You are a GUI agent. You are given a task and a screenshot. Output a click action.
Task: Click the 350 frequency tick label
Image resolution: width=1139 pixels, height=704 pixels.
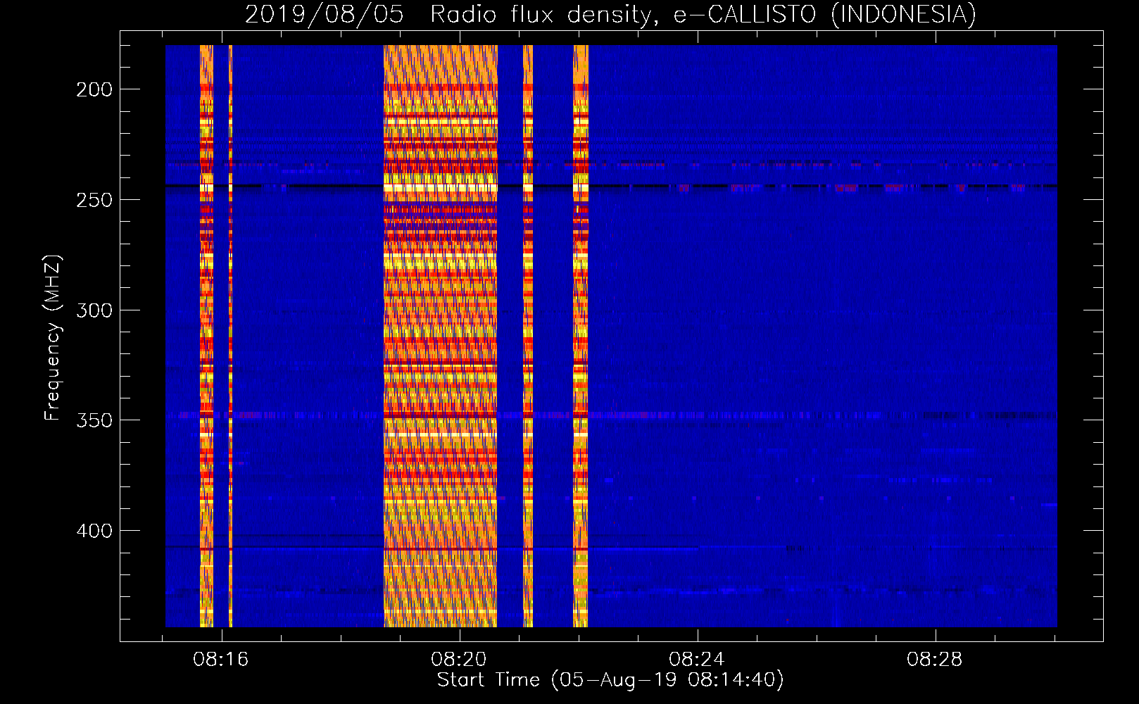tap(94, 420)
